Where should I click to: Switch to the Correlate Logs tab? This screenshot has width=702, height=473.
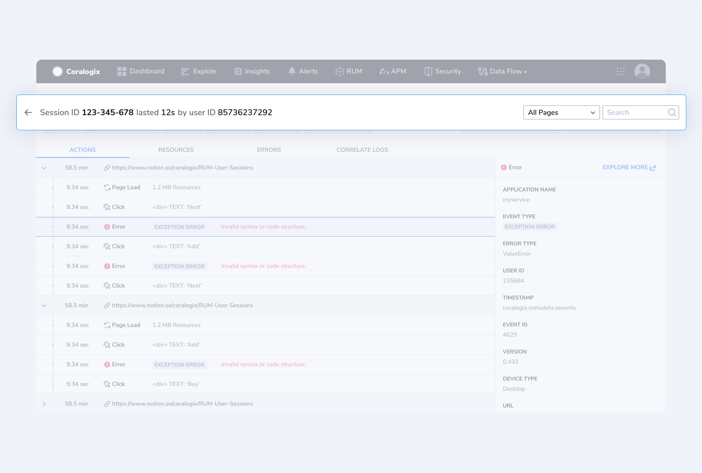(362, 150)
